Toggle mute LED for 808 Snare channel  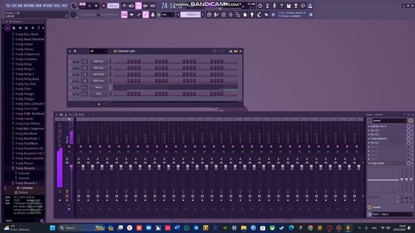click(x=70, y=81)
